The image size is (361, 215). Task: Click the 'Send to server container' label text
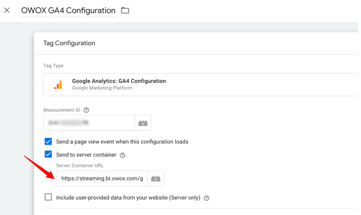(x=86, y=155)
